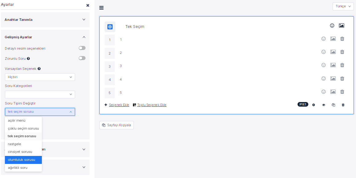Viewport: 356px width, 178px height.
Task: Enable the Zorunlu Soru switch
Action: pyautogui.click(x=82, y=58)
